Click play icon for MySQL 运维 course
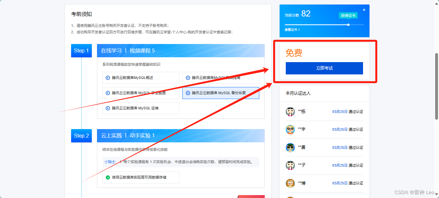This screenshot has height=198, width=439. (108, 108)
